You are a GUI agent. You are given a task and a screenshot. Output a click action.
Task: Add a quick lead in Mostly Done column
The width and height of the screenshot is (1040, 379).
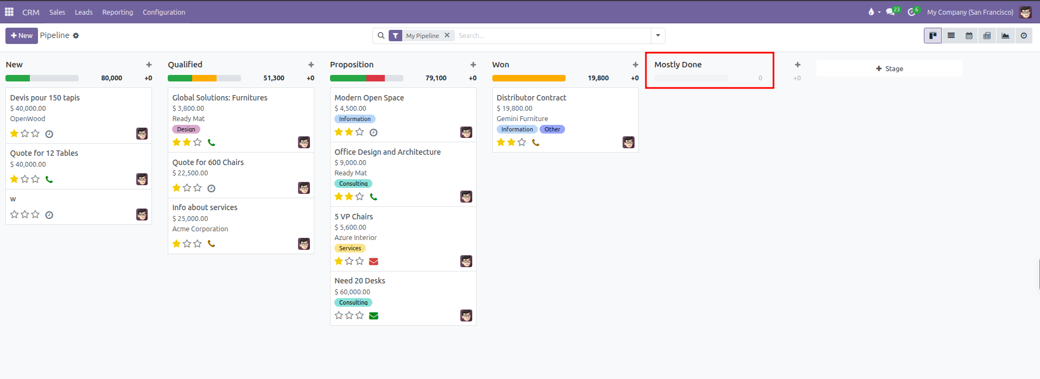point(797,65)
